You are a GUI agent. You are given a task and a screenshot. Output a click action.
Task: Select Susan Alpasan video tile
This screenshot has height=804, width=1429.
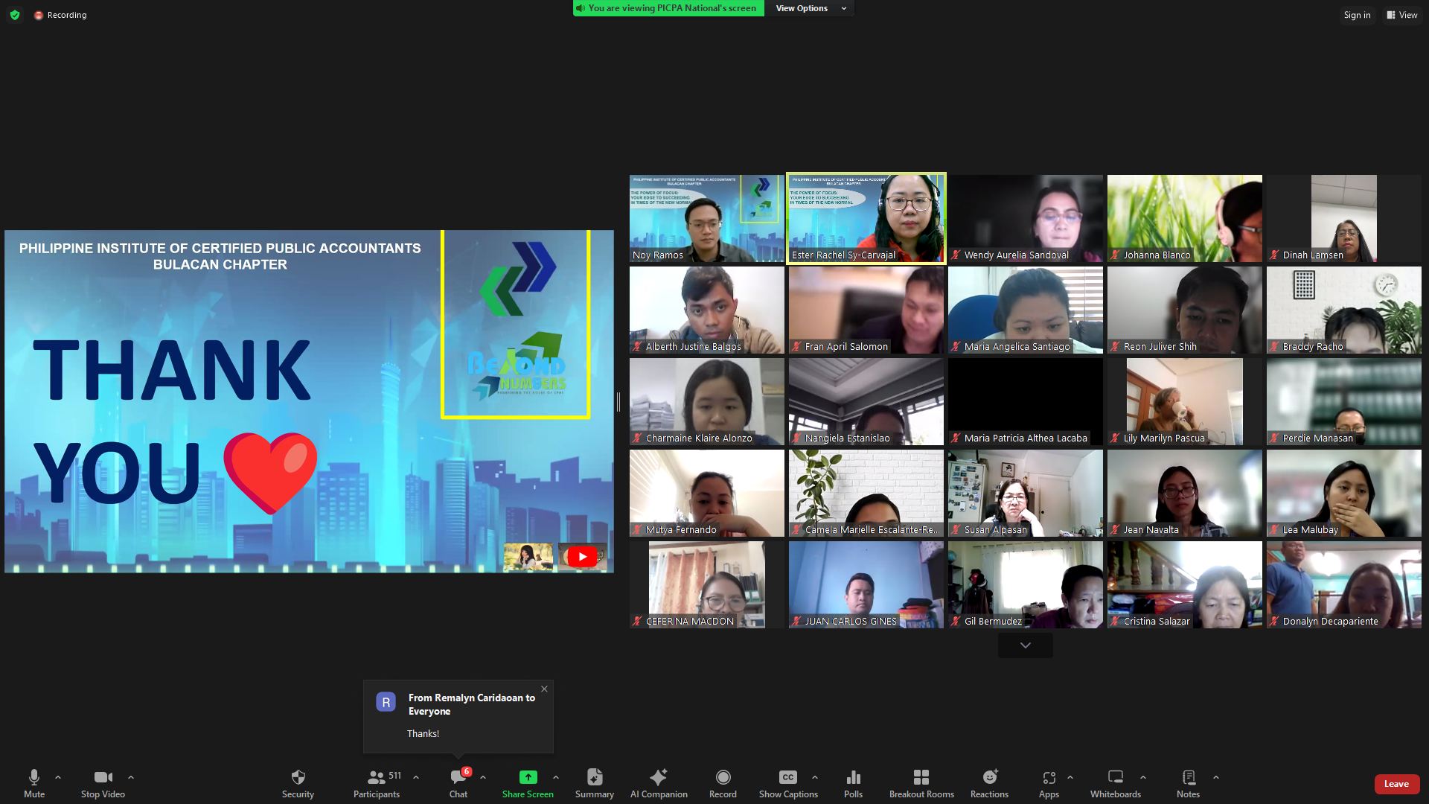tap(1026, 494)
